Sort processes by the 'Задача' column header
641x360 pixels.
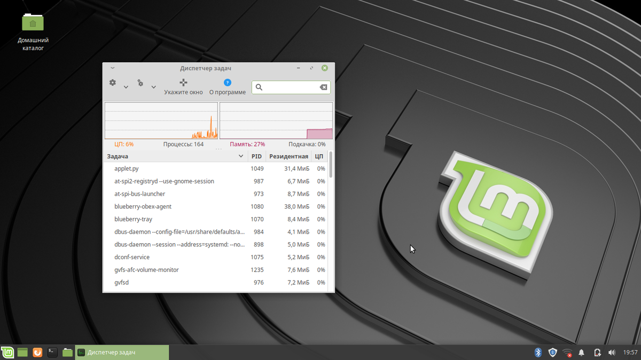[175, 156]
